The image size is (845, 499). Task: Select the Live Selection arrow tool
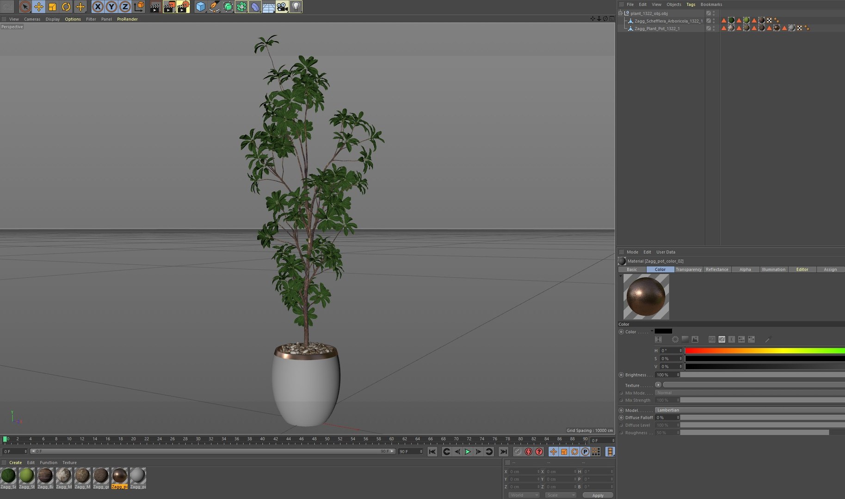(x=25, y=7)
